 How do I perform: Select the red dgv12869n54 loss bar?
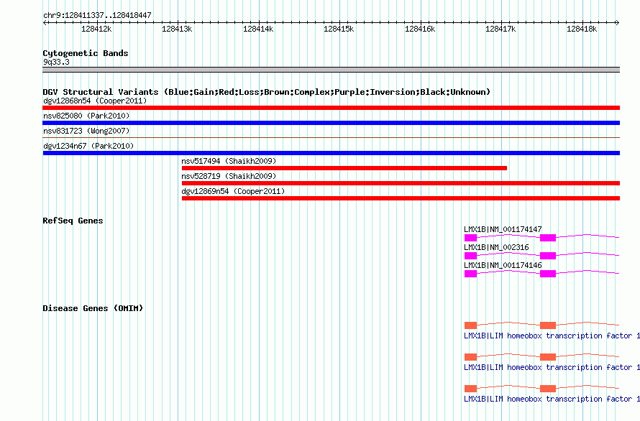(x=401, y=198)
